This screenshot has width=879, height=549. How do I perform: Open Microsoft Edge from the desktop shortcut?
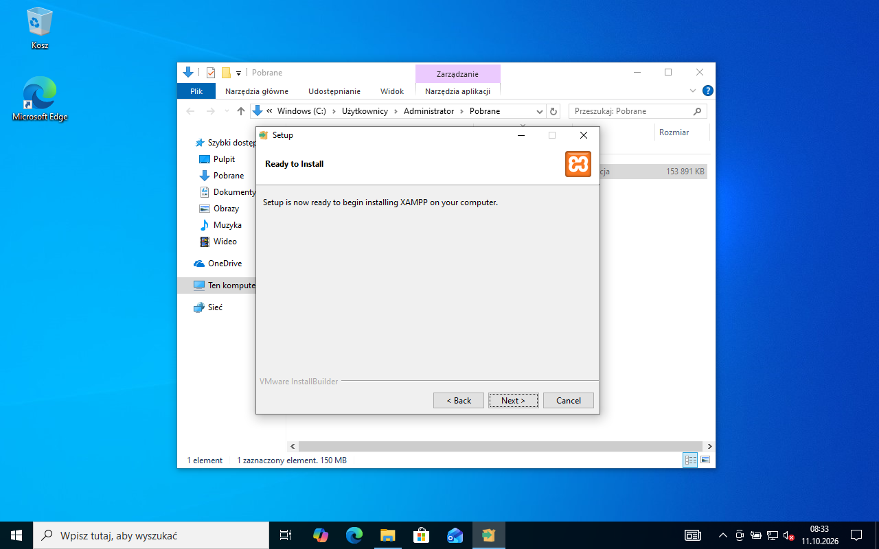click(40, 99)
